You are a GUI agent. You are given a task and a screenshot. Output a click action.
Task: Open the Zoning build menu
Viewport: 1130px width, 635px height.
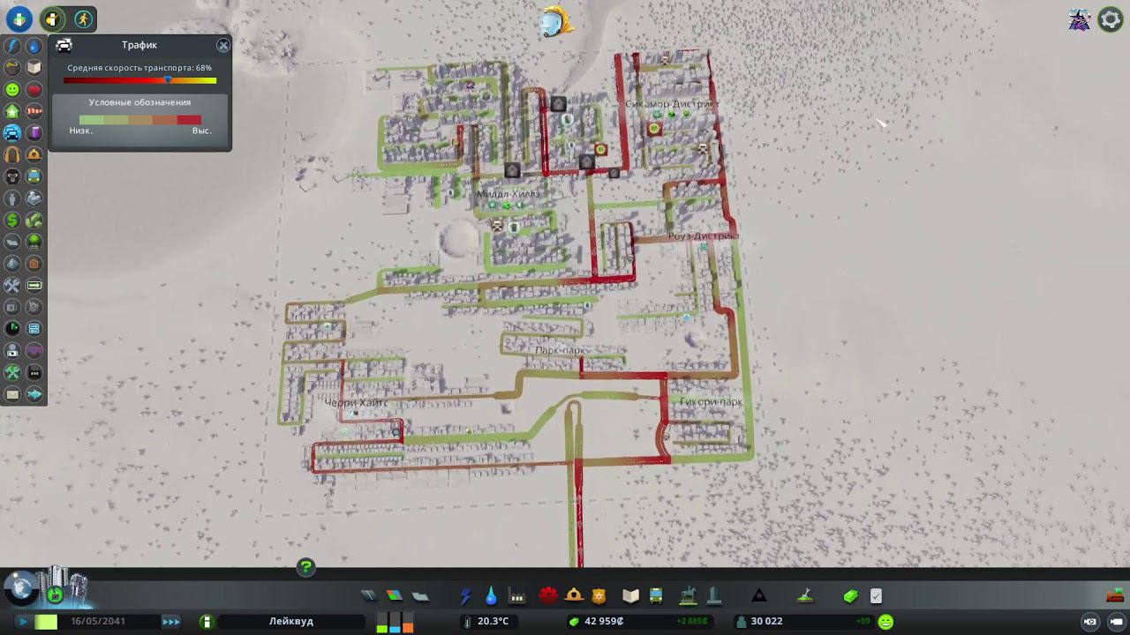click(x=394, y=596)
